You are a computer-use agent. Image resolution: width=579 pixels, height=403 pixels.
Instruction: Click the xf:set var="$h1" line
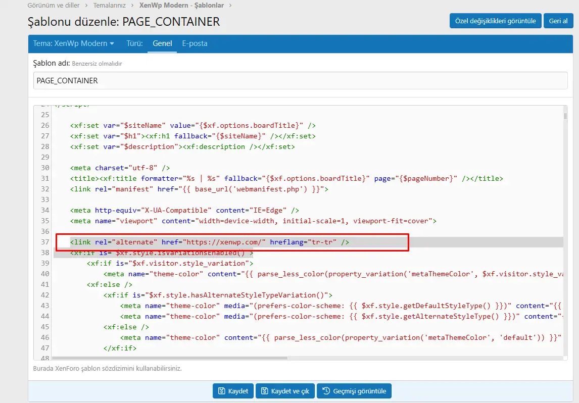pos(193,136)
